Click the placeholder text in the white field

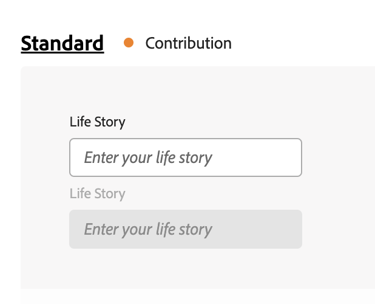pyautogui.click(x=148, y=158)
